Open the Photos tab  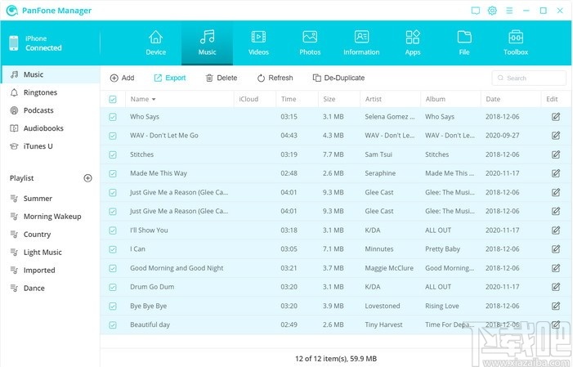(x=310, y=43)
